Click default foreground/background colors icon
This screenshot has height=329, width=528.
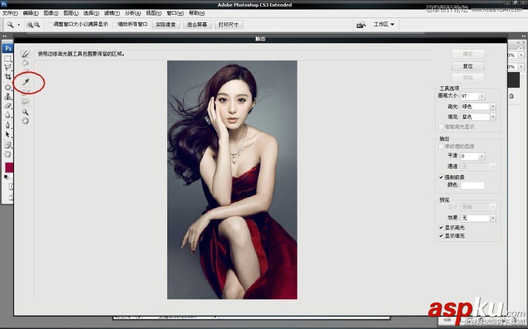(6, 177)
